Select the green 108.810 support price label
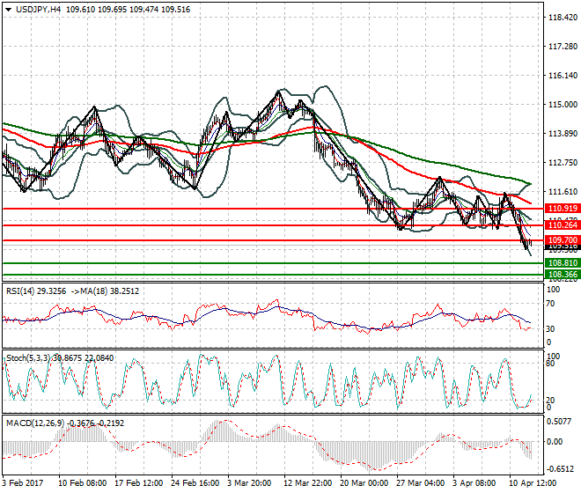 [562, 263]
